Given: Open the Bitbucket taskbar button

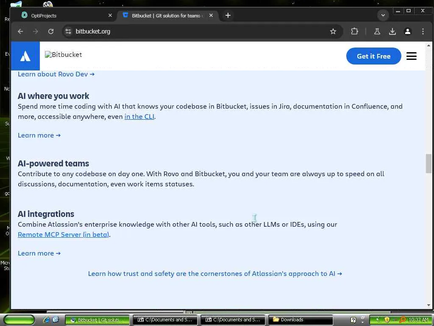Looking at the screenshot, I should point(97,320).
